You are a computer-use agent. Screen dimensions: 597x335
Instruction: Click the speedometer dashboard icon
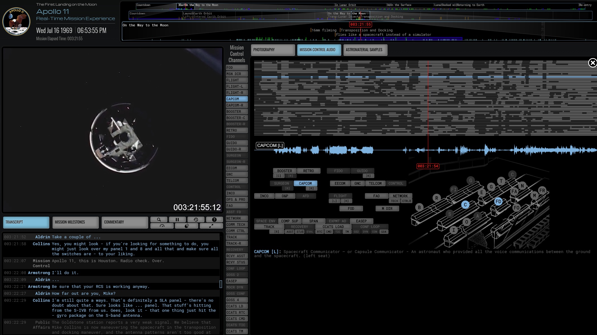coord(162,226)
